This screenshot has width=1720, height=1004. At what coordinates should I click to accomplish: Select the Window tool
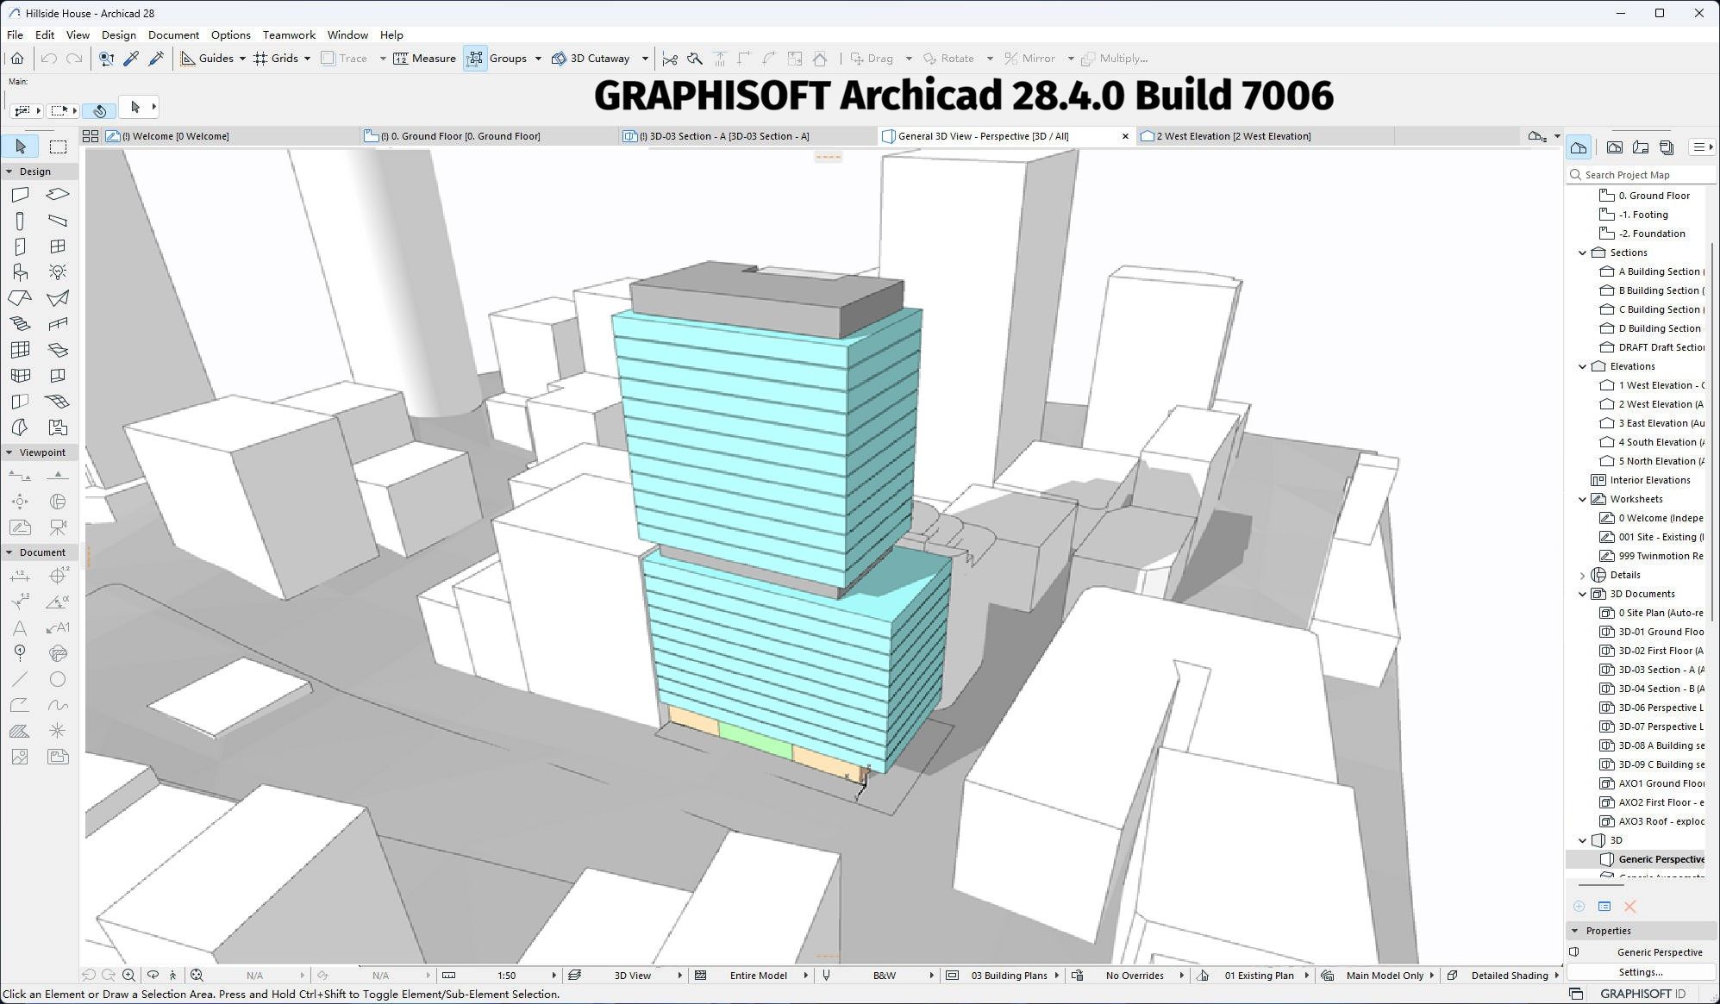tap(58, 246)
